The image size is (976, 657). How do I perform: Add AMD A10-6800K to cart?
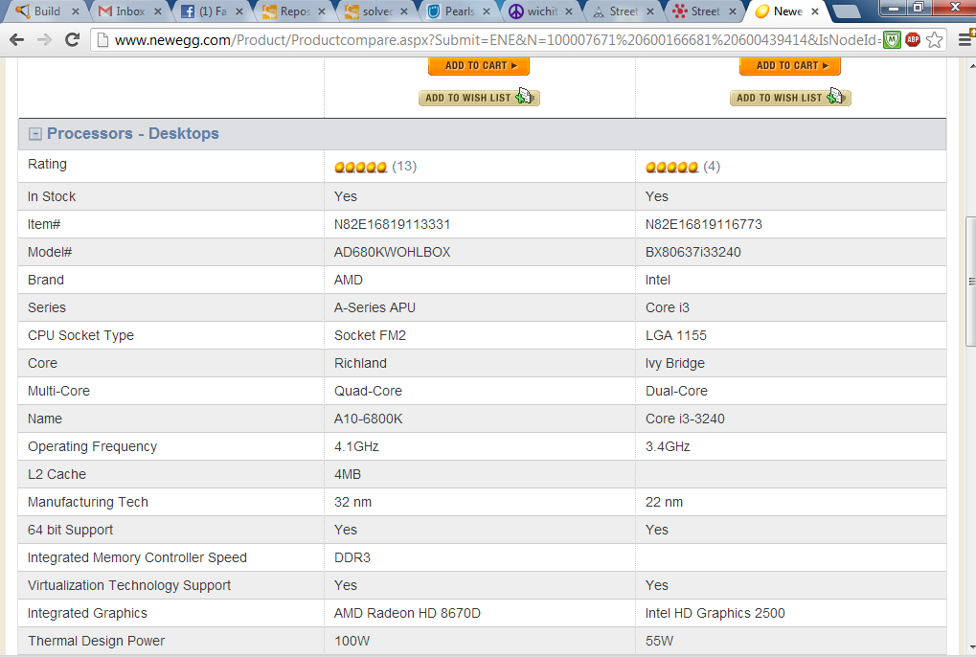(x=479, y=65)
